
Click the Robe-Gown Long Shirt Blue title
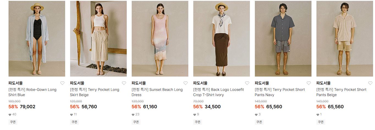click(x=32, y=92)
